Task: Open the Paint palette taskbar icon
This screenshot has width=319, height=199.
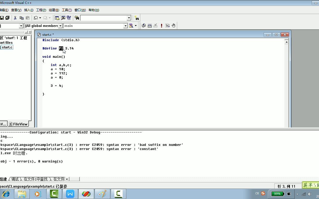Action: click(x=102, y=194)
